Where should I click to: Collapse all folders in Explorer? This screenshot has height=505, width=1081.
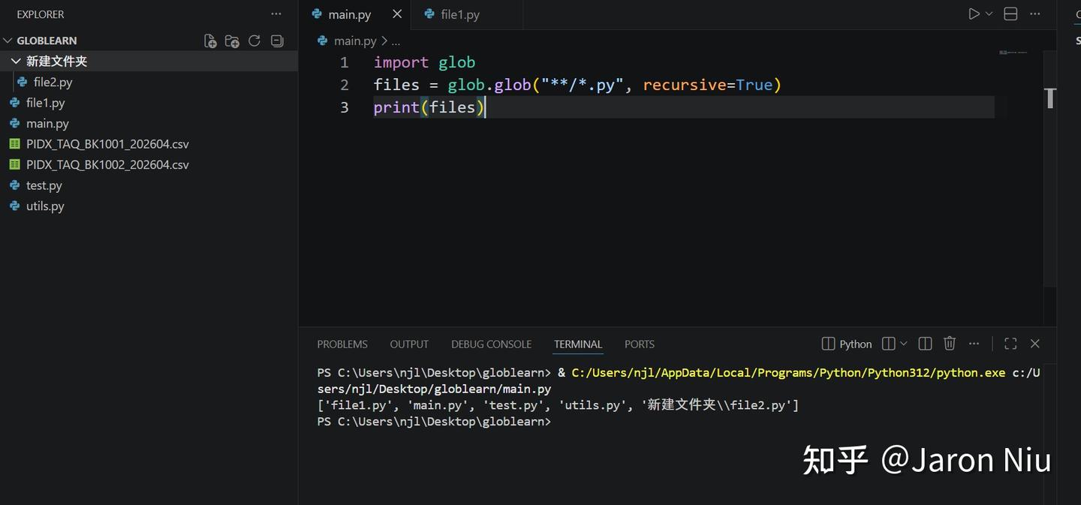click(x=277, y=41)
